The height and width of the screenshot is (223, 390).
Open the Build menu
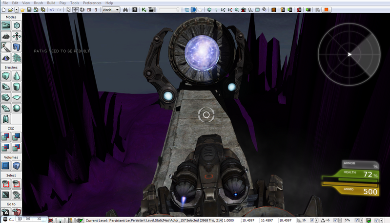[51, 3]
